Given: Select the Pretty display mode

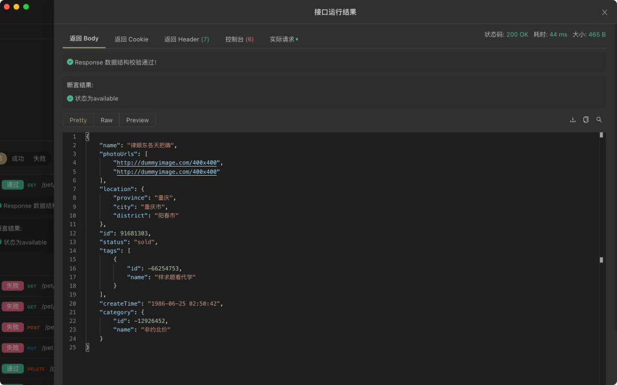Looking at the screenshot, I should coord(78,120).
